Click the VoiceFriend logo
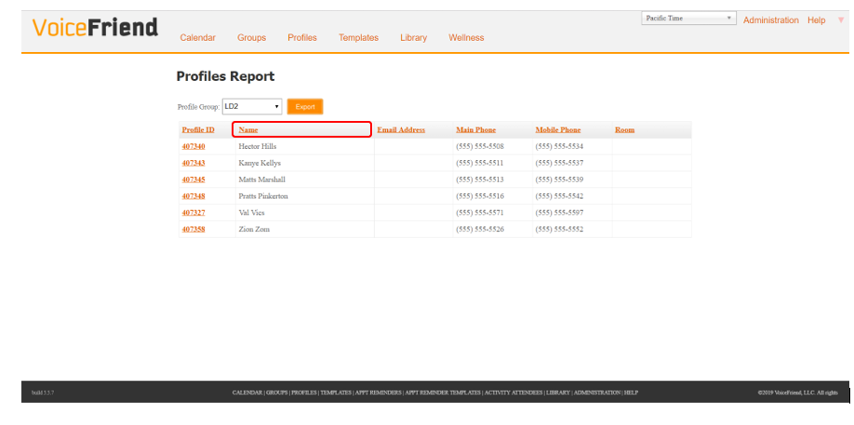This screenshot has height=425, width=854. 95,27
